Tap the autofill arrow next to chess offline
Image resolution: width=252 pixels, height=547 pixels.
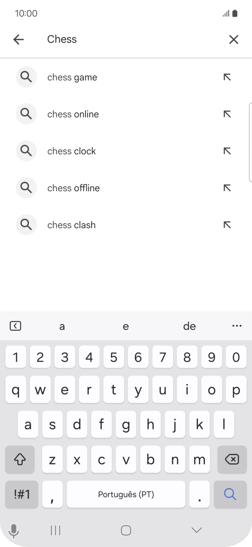pos(227,188)
